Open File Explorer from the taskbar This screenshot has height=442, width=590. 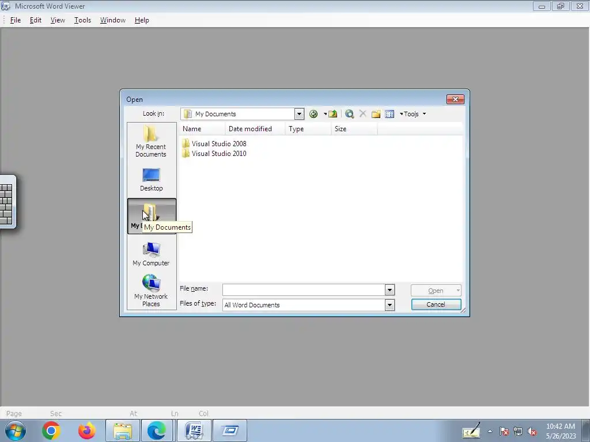pos(123,430)
